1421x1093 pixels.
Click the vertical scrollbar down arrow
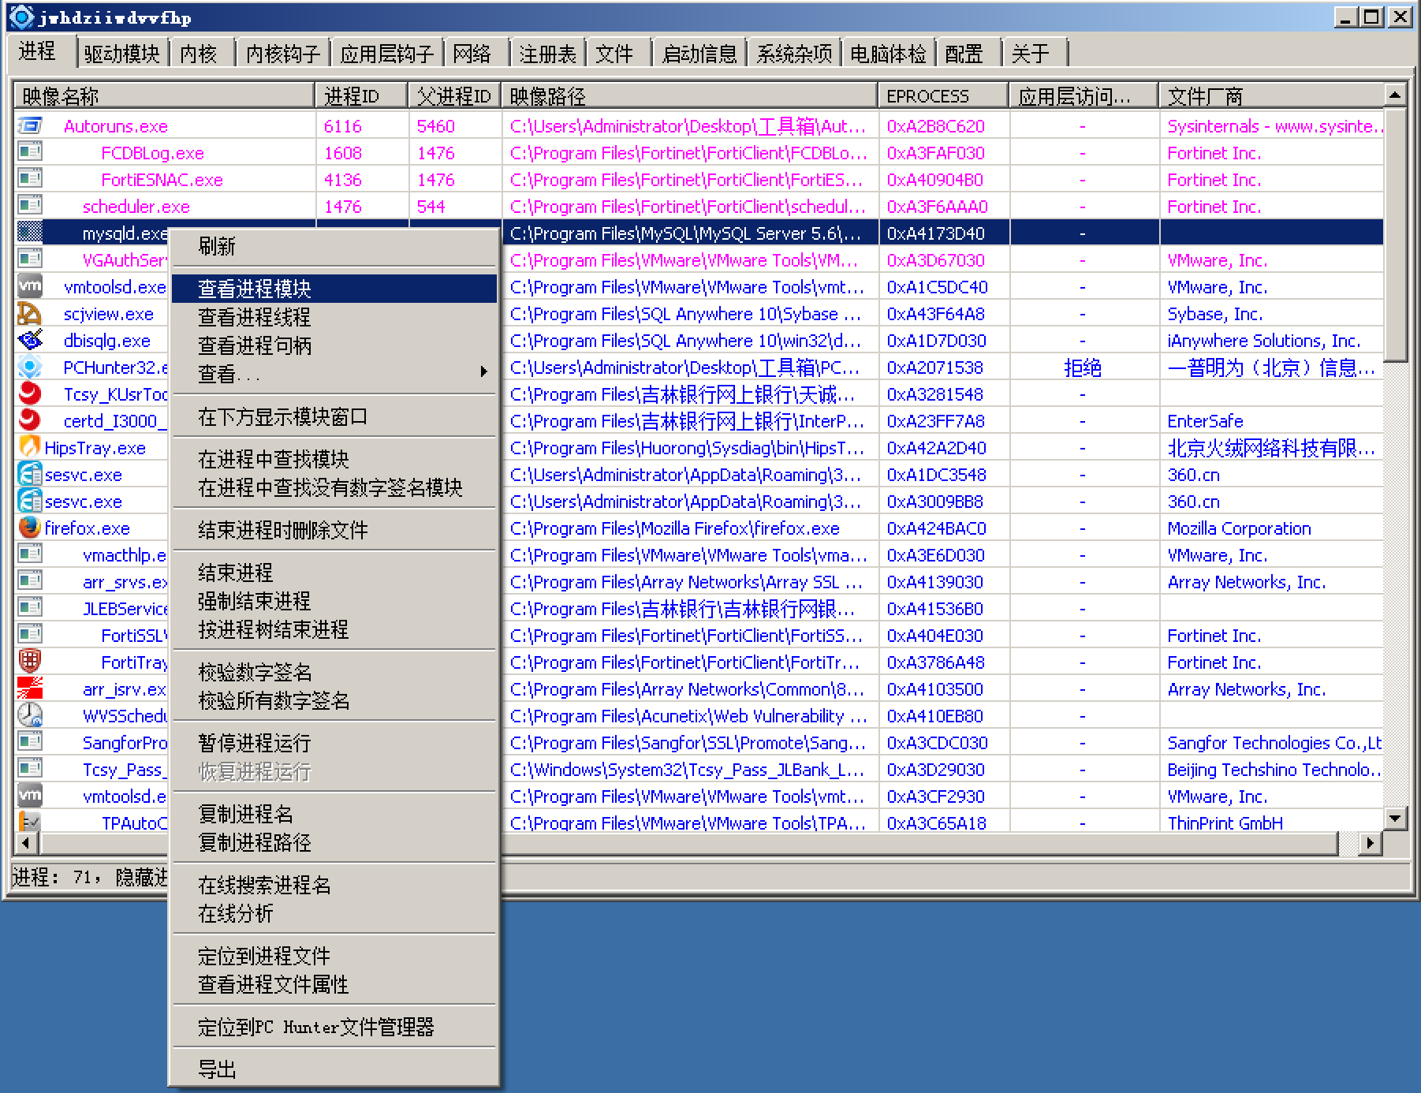[1395, 819]
